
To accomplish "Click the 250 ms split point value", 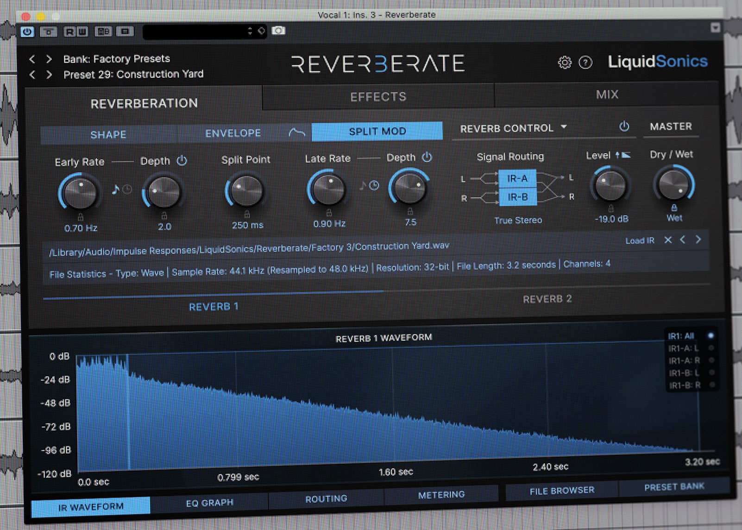I will (x=247, y=225).
